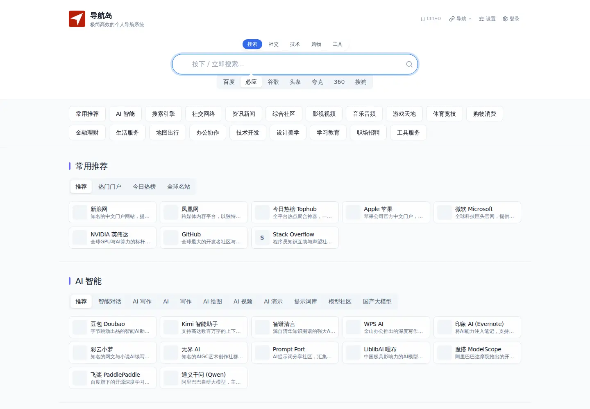Click the Ctrl+D bookmark icon
Screen dimensions: 590x409
tap(423, 19)
